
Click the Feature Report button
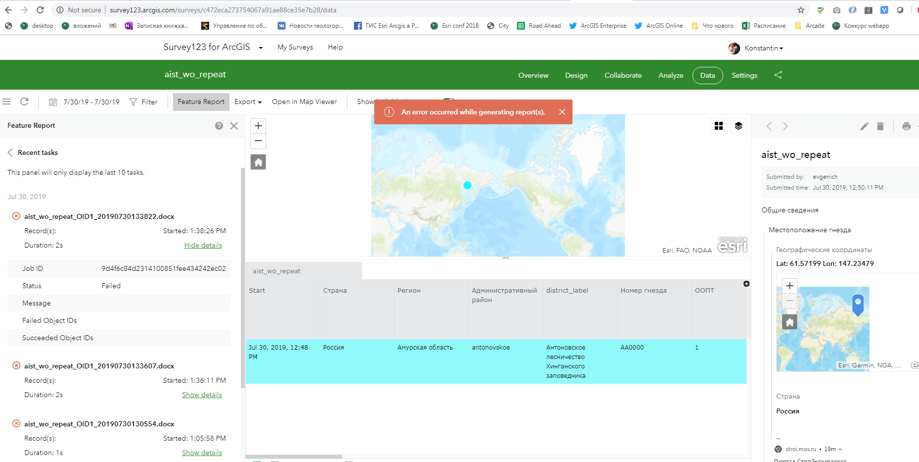(201, 102)
